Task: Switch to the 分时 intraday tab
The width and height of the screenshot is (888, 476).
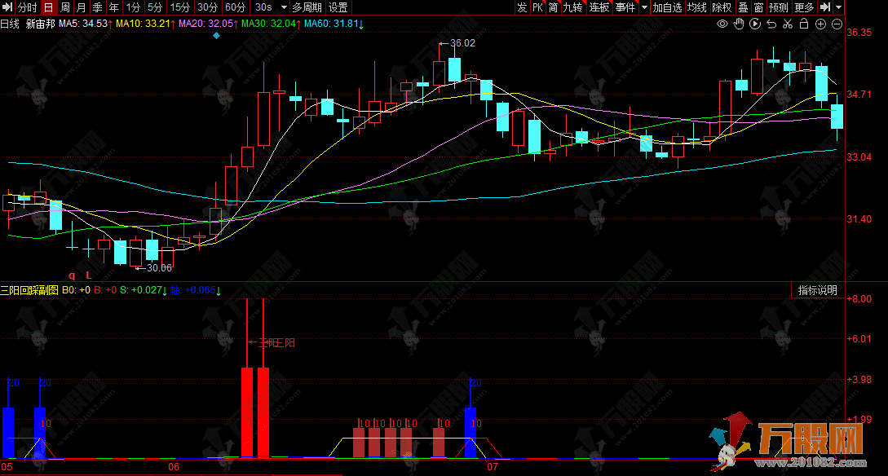Action: coord(27,7)
